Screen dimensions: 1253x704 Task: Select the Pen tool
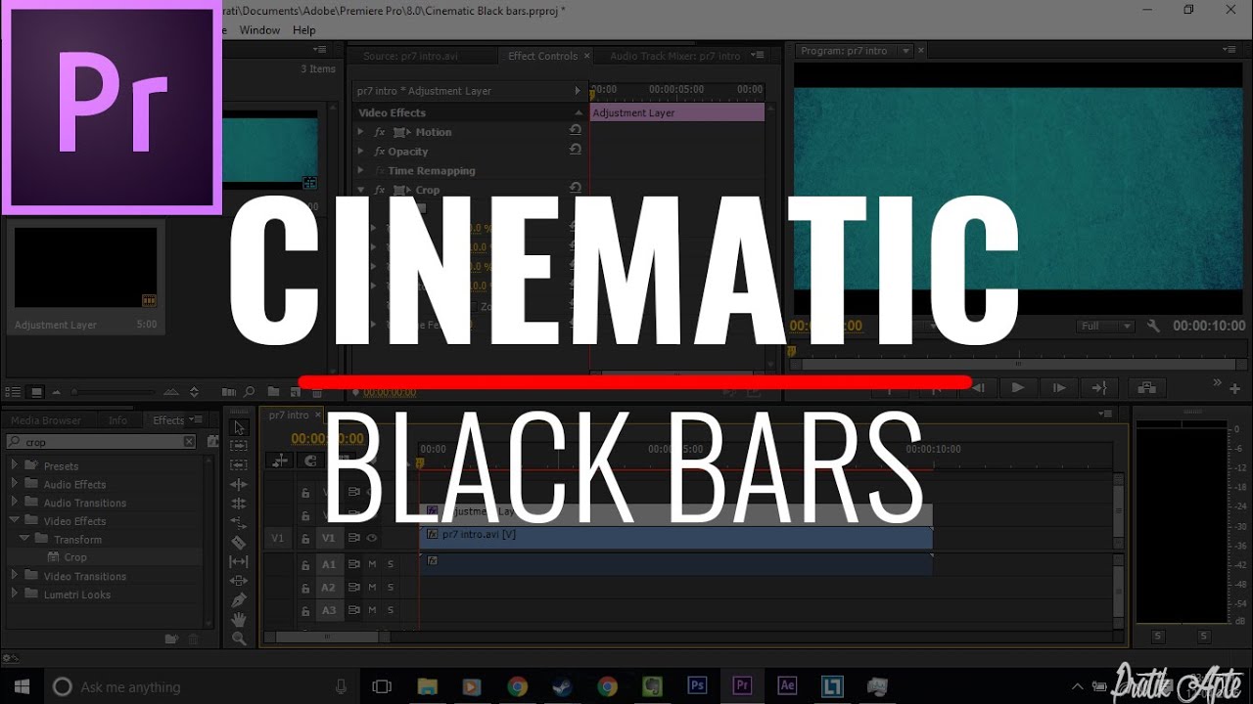[239, 599]
